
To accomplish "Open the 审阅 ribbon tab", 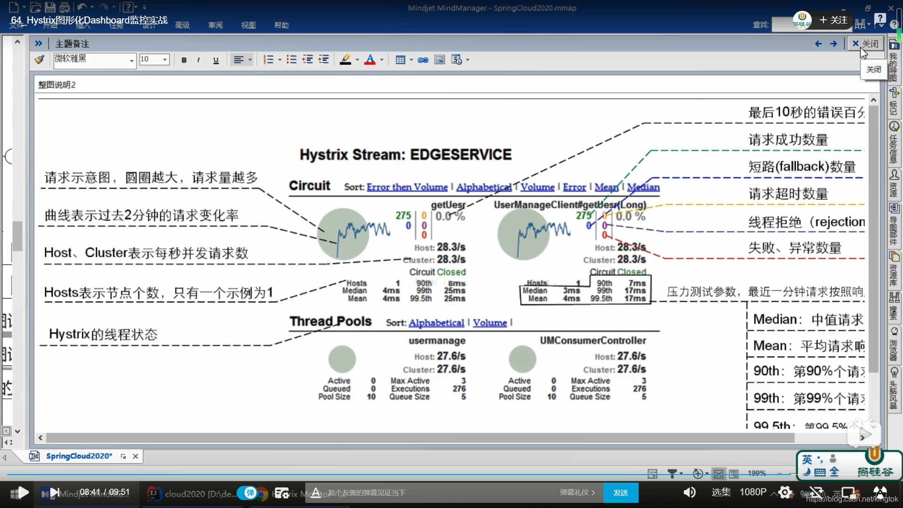I will click(215, 25).
